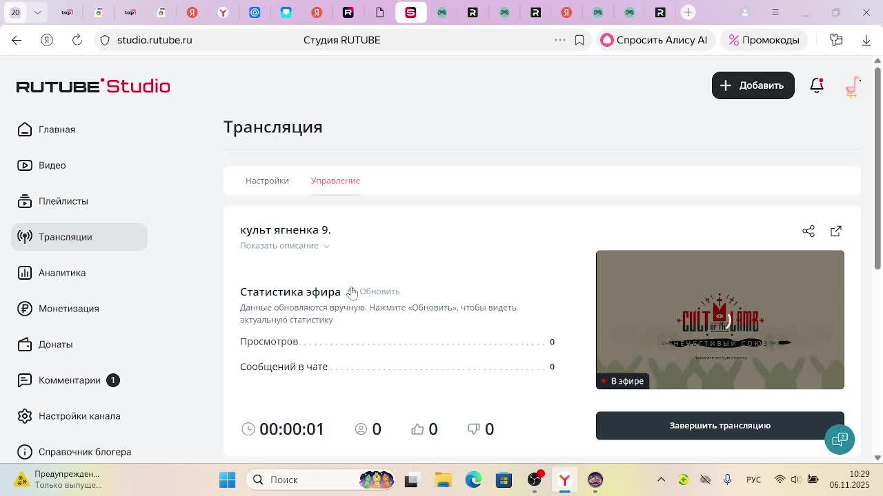Click the address bar studio.rutube.ru
883x496 pixels.
(155, 40)
